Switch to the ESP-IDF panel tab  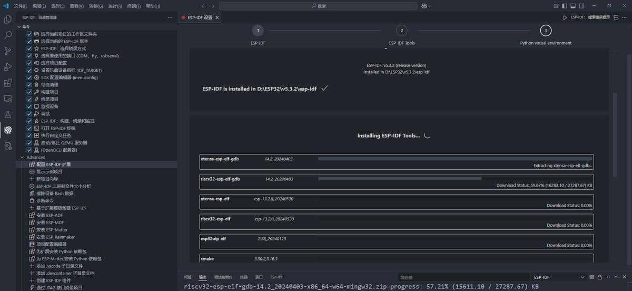[x=276, y=277]
